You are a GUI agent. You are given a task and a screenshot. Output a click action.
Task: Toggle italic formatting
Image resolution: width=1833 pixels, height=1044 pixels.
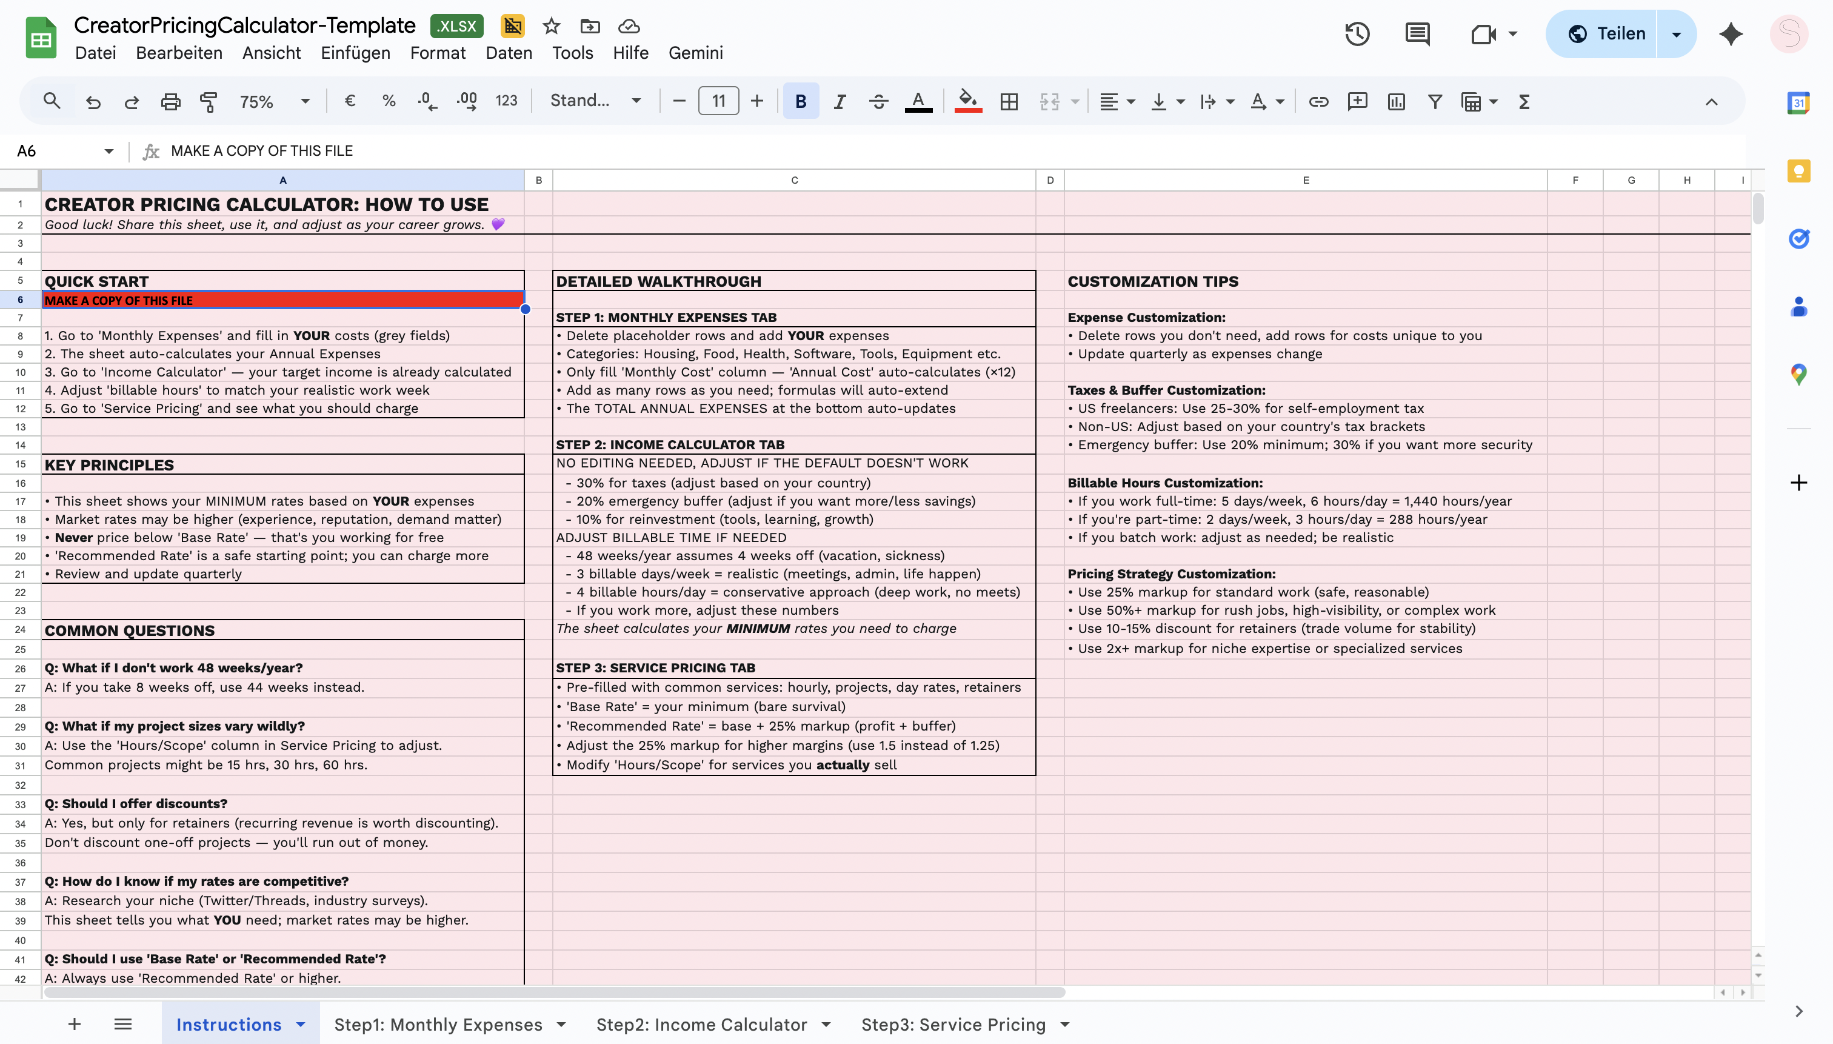[x=840, y=101]
